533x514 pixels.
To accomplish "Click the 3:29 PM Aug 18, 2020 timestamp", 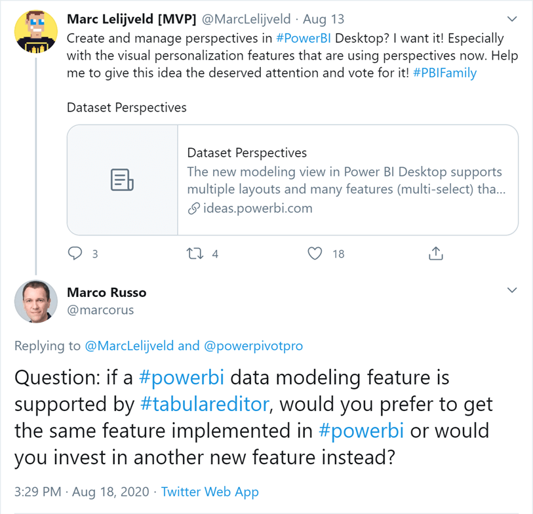I will tap(81, 492).
